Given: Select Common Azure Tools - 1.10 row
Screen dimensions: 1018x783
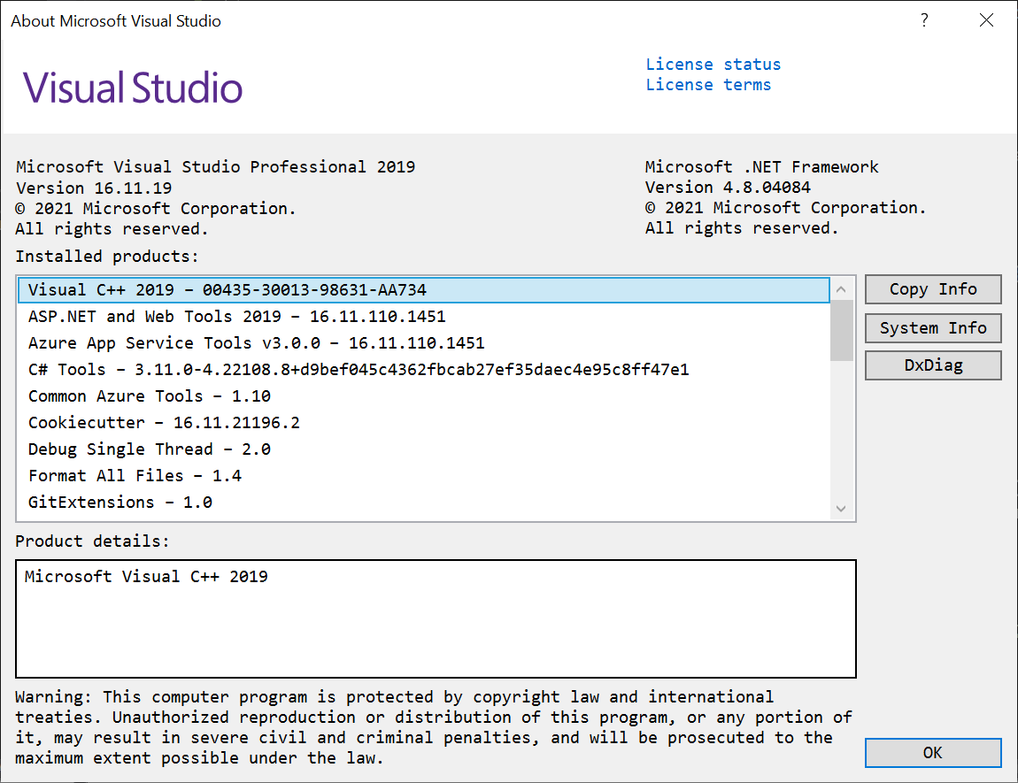Looking at the screenshot, I should 424,396.
